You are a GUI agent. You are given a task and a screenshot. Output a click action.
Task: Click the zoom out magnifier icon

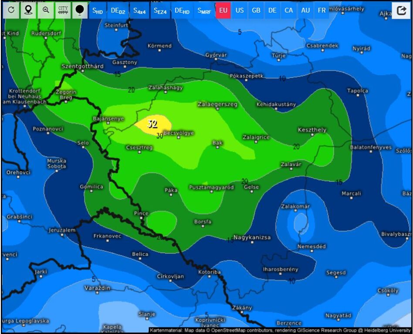tap(46, 10)
